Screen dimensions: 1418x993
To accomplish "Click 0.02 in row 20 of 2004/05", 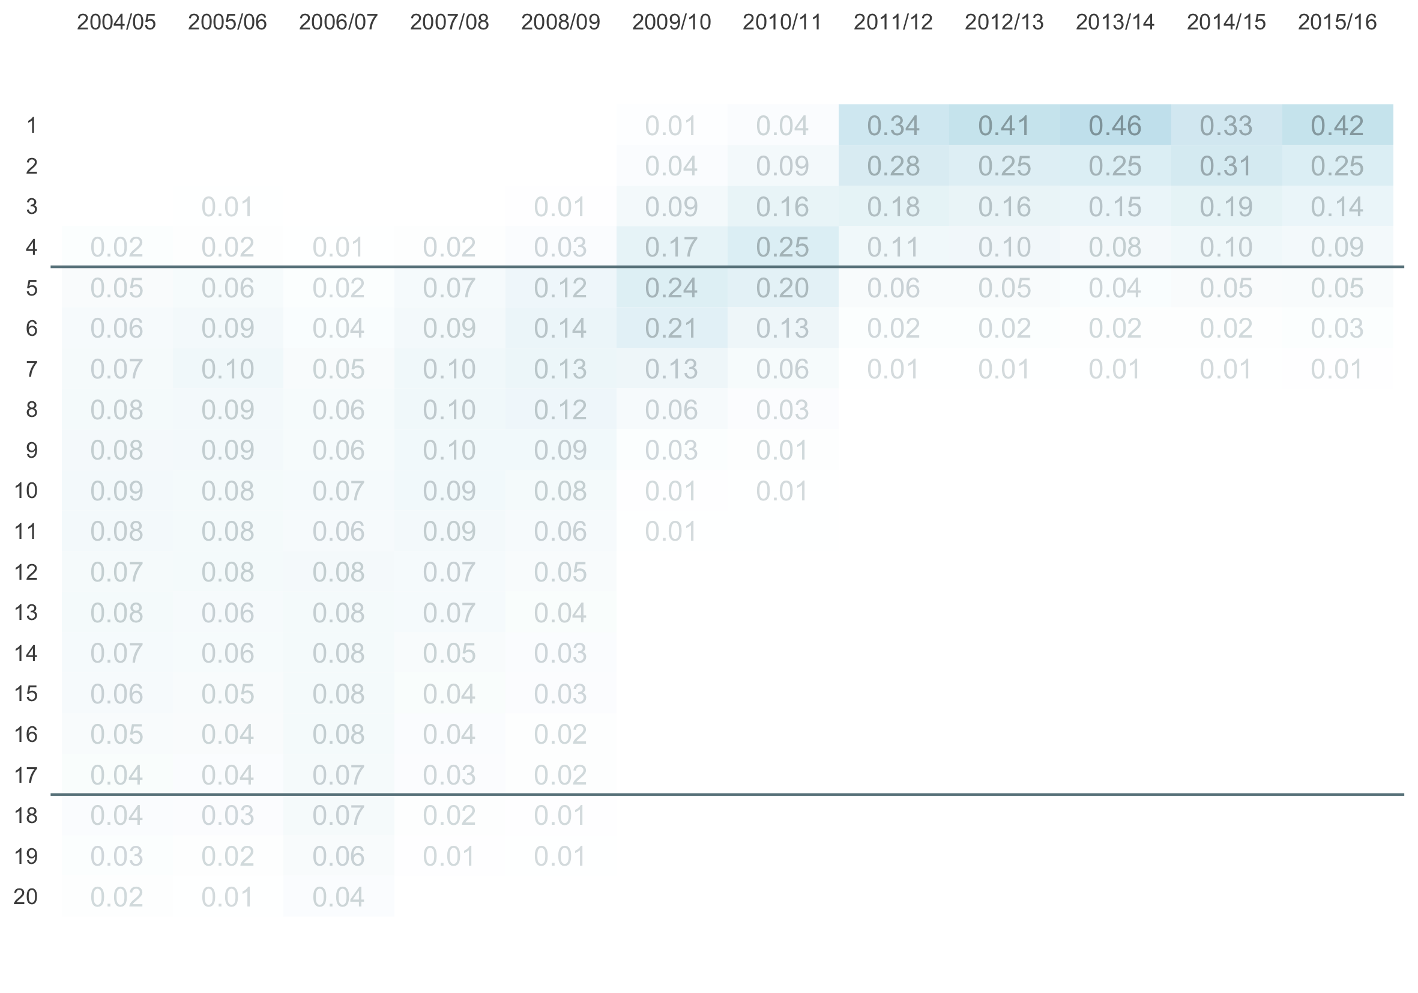I will pyautogui.click(x=116, y=897).
